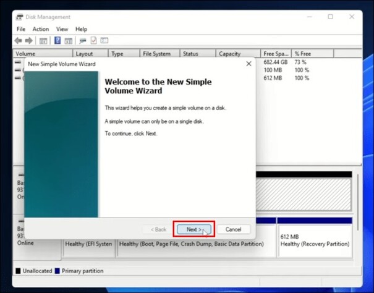Select the 612 MB Recovery Partition block
Image resolution: width=374 pixels, height=293 pixels.
[x=315, y=240]
